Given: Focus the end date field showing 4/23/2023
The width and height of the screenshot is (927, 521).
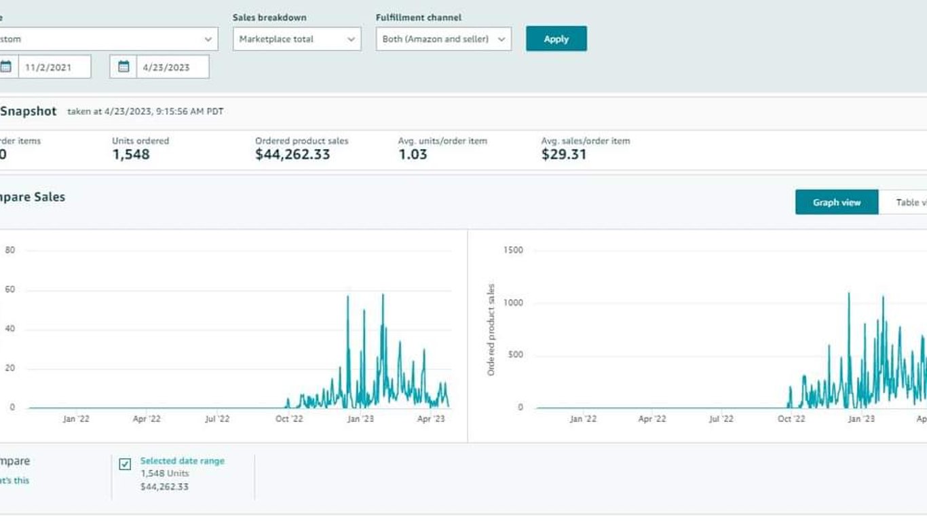Looking at the screenshot, I should pyautogui.click(x=172, y=67).
